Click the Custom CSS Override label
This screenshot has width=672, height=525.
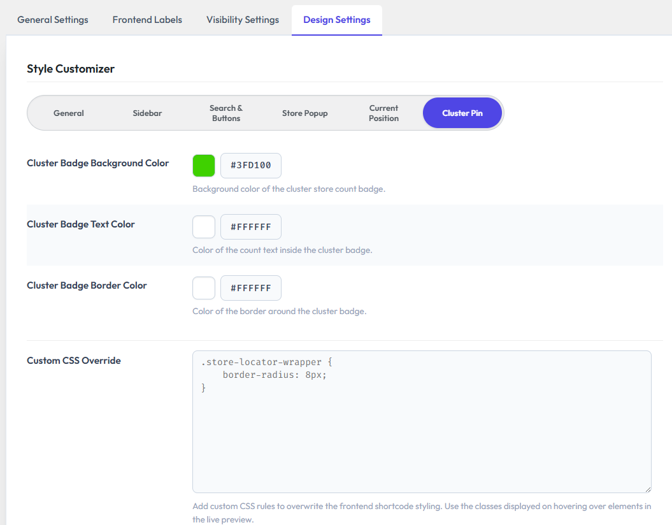coord(74,361)
